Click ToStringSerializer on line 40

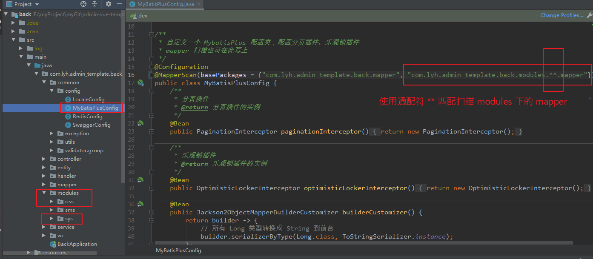tap(377, 236)
